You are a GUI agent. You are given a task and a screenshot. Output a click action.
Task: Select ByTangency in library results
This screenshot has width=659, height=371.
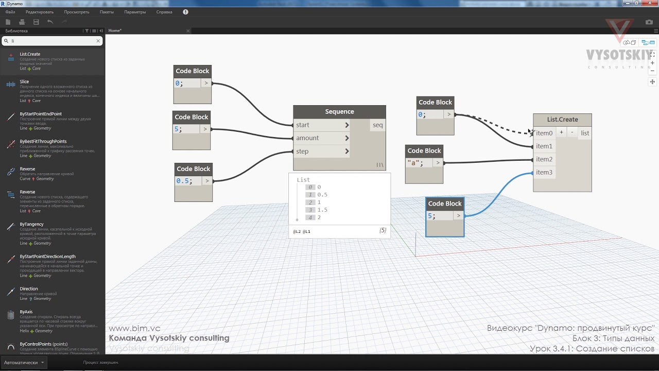(x=52, y=233)
